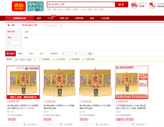Click the maximum price input field

[x=80, y=54]
